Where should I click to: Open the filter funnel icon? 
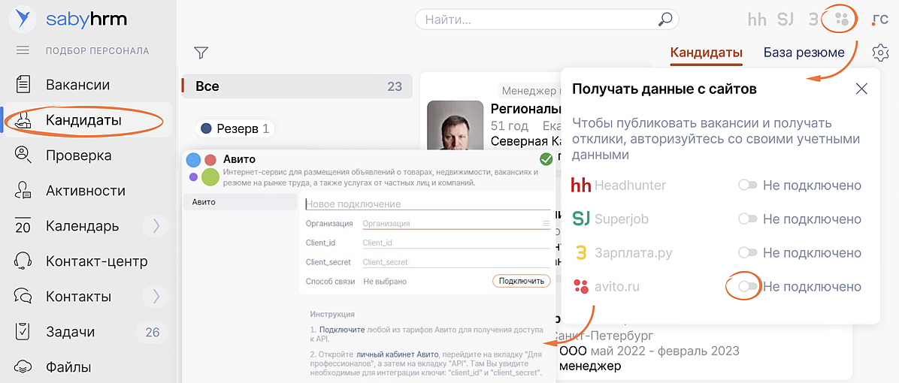pyautogui.click(x=201, y=53)
